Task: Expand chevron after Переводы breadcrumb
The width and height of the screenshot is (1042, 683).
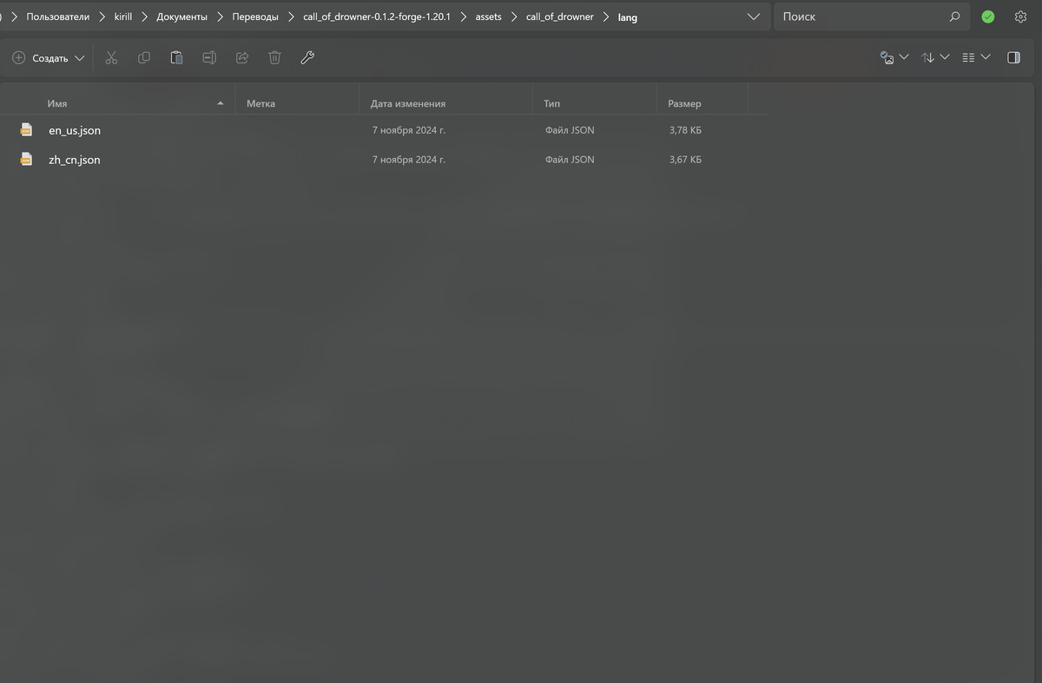Action: click(291, 16)
